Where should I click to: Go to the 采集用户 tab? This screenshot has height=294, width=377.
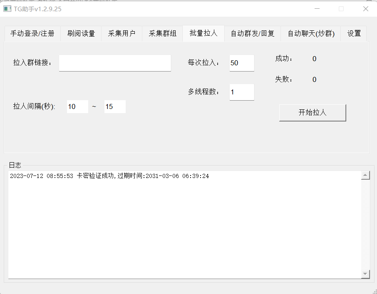point(122,34)
